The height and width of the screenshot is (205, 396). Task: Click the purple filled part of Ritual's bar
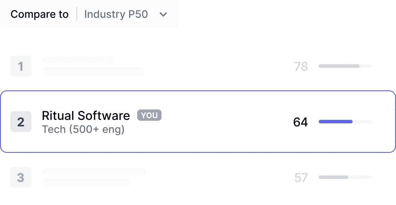point(335,122)
